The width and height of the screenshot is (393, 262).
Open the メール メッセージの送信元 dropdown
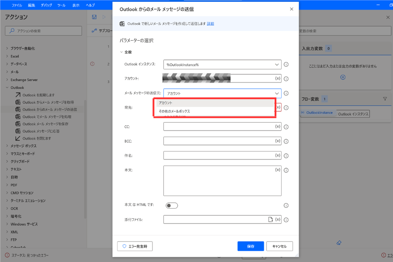[222, 93]
